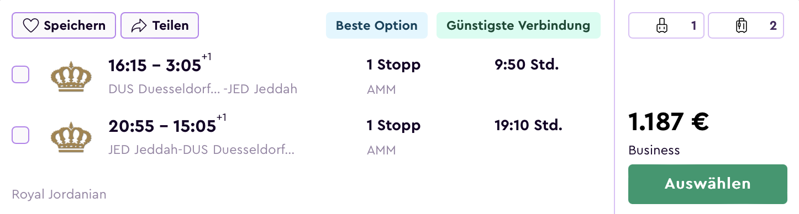Image resolution: width=799 pixels, height=214 pixels.
Task: Click the 9:50 Std. duration text
Action: coord(527,65)
